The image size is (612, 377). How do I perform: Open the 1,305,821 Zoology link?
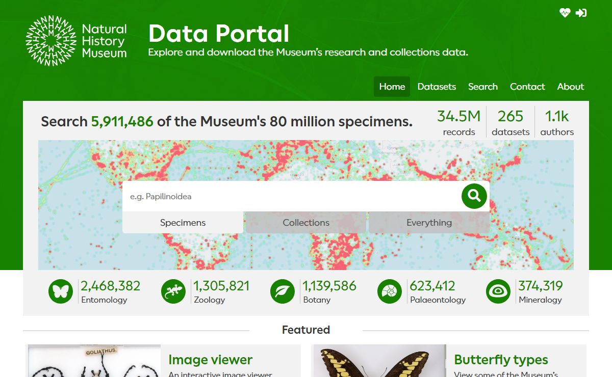coord(221,292)
